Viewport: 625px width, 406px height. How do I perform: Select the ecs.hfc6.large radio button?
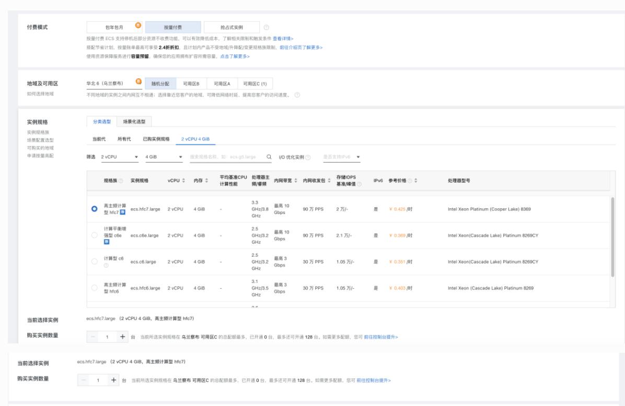click(95, 288)
